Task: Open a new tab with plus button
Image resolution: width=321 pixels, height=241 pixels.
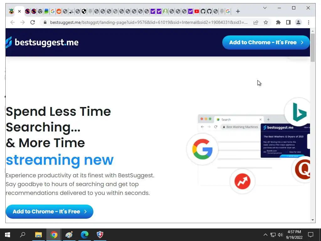Action: click(x=238, y=11)
